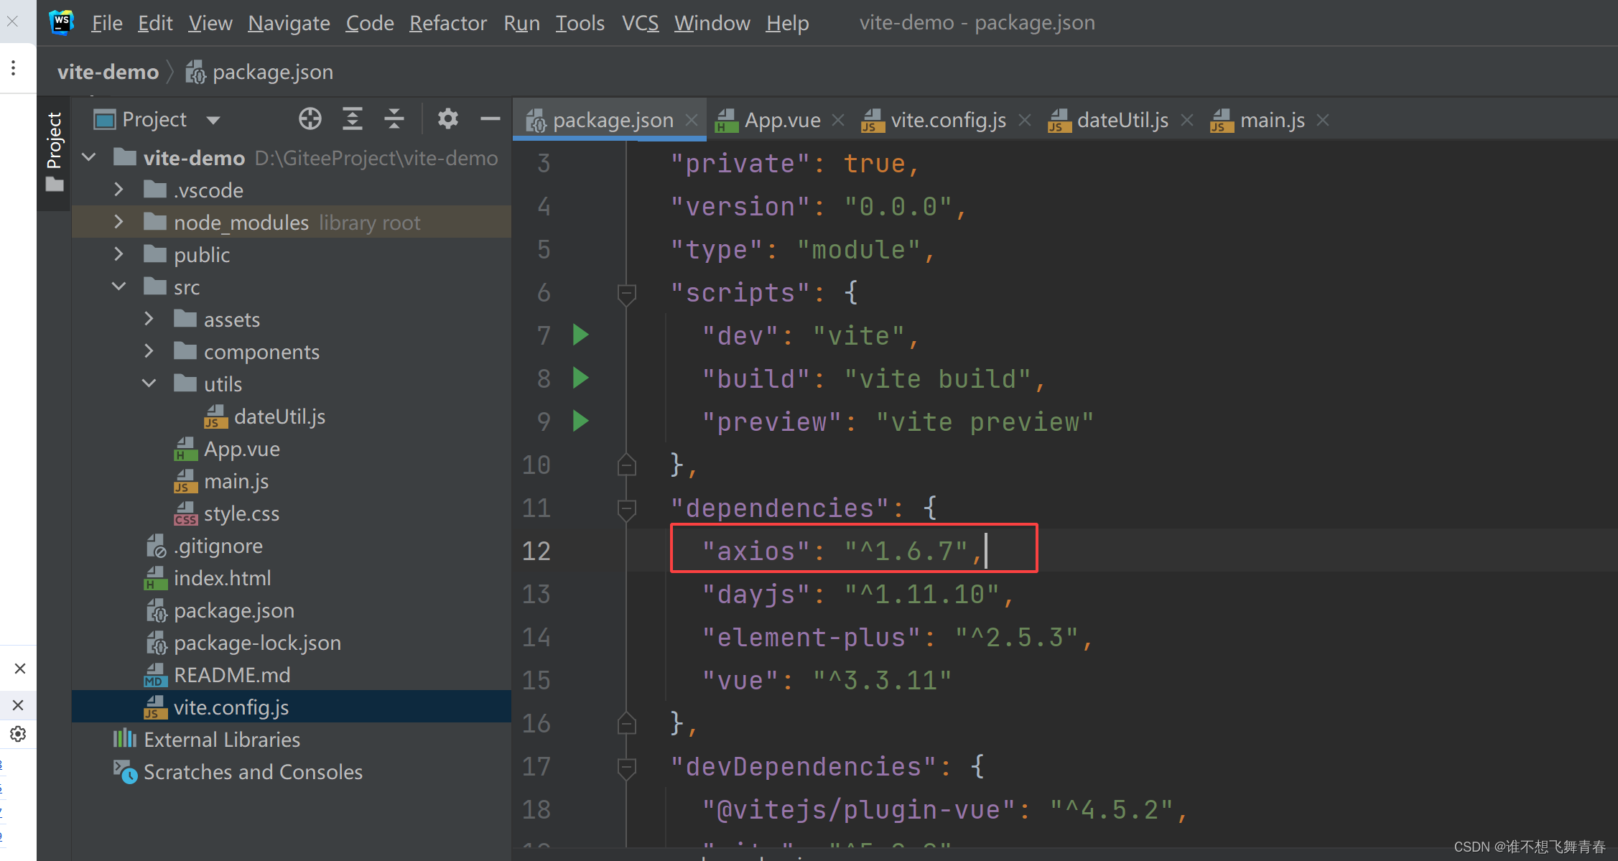The width and height of the screenshot is (1618, 861).
Task: Close the dateUtil.js editor tab
Action: (1187, 120)
